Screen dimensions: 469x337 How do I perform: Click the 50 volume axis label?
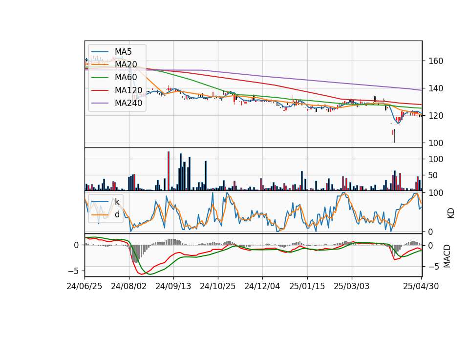tap(433, 175)
